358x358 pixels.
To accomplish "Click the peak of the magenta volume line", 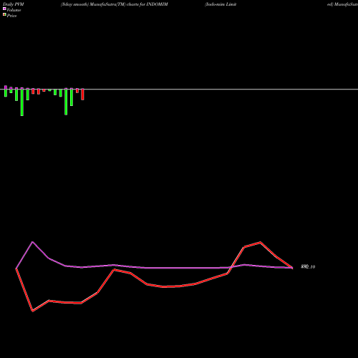I will pyautogui.click(x=33, y=242).
